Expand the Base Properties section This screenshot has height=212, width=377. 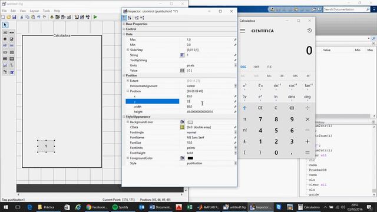124,24
